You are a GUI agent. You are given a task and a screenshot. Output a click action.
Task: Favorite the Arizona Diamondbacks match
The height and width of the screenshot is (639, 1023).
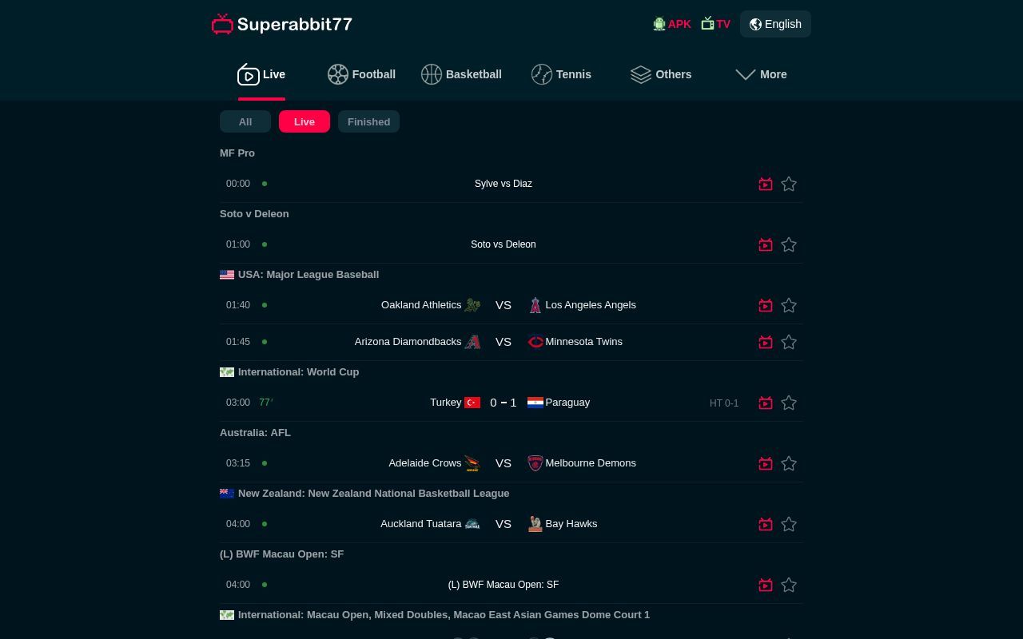click(x=789, y=342)
